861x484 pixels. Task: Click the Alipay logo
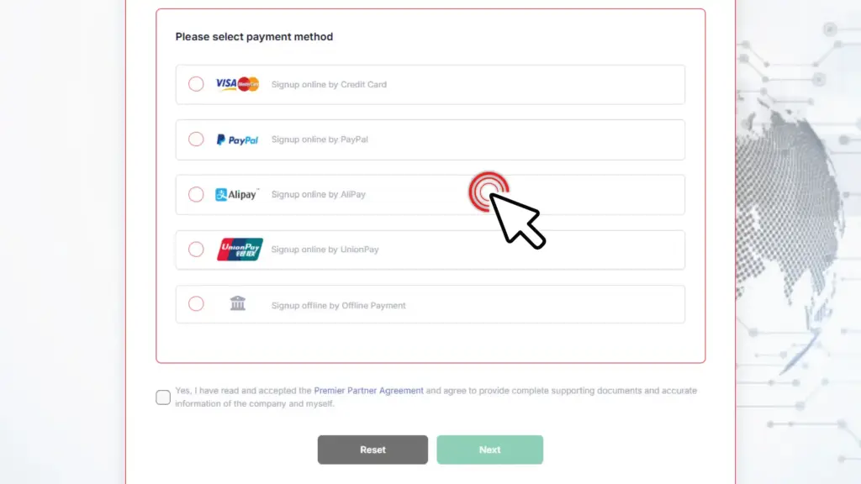[238, 194]
